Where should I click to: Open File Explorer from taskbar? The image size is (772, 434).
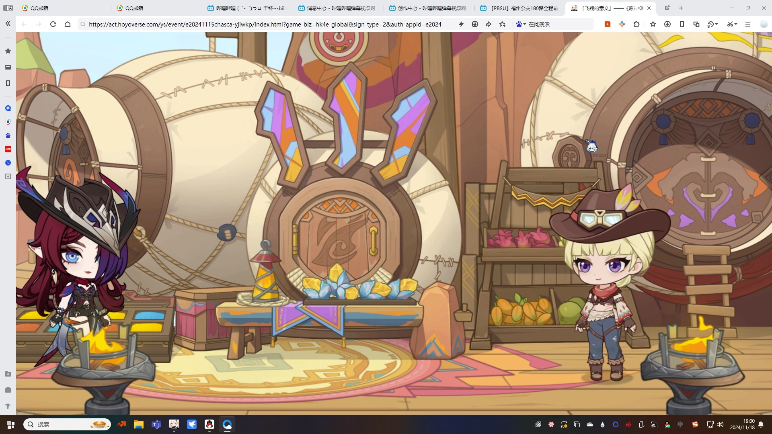tap(139, 424)
